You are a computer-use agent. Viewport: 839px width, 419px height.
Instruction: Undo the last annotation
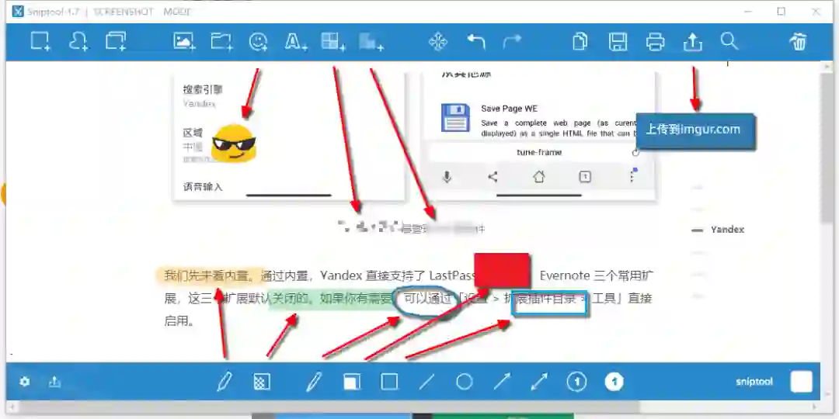tap(475, 42)
